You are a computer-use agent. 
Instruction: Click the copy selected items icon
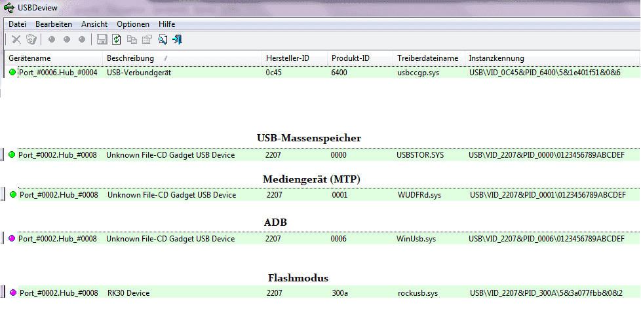[132, 39]
